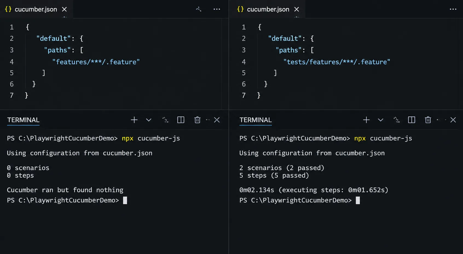This screenshot has height=254, width=463.
Task: Click JSON braces icon on right tab
Action: [240, 9]
